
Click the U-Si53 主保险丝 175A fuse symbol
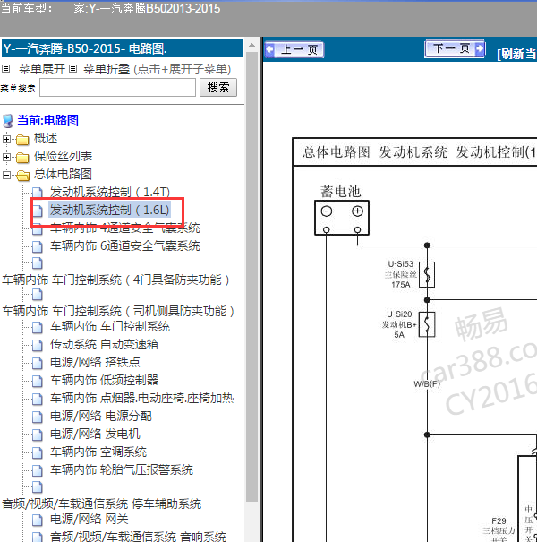pos(427,275)
